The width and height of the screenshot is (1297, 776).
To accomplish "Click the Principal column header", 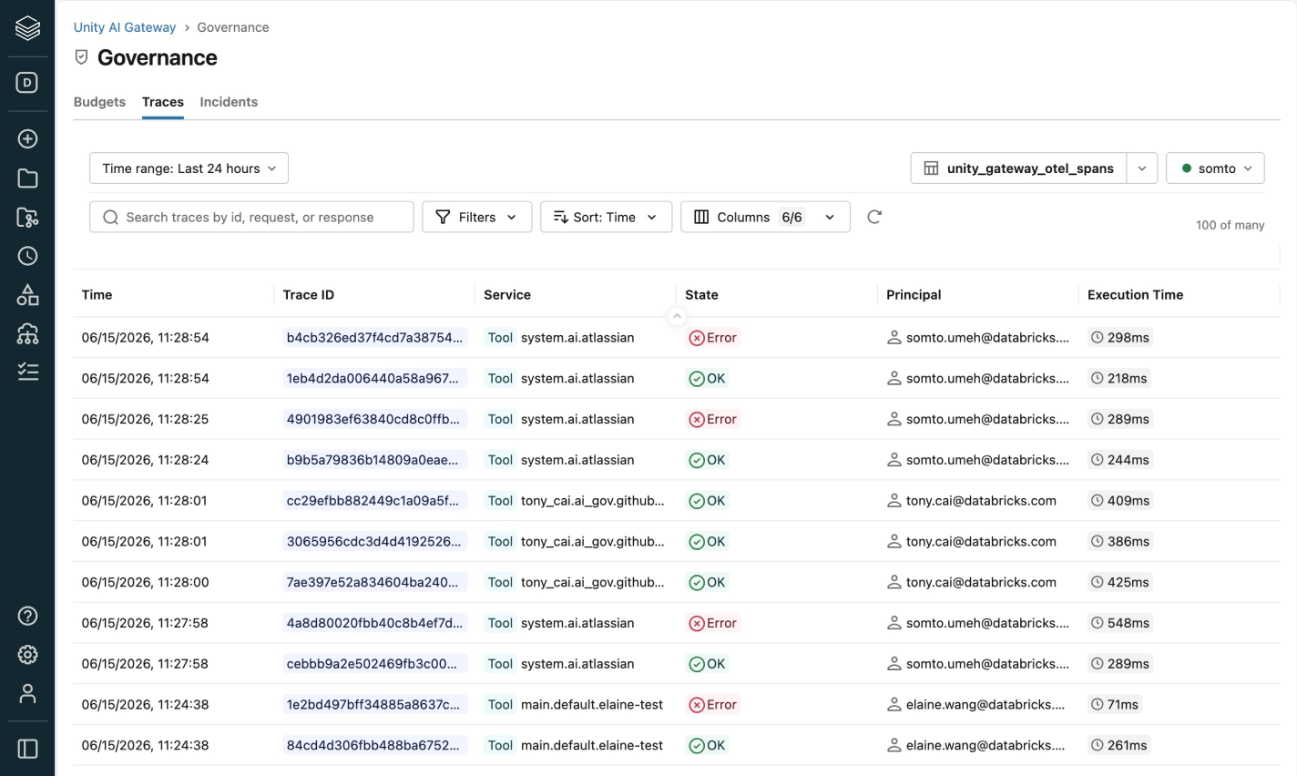I will [914, 295].
